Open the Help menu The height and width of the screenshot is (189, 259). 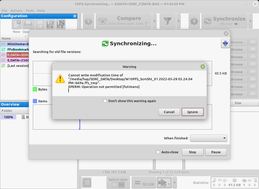pyautogui.click(x=41, y=11)
